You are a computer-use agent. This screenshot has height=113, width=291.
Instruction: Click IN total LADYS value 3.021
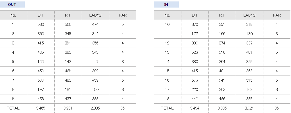[249, 108]
